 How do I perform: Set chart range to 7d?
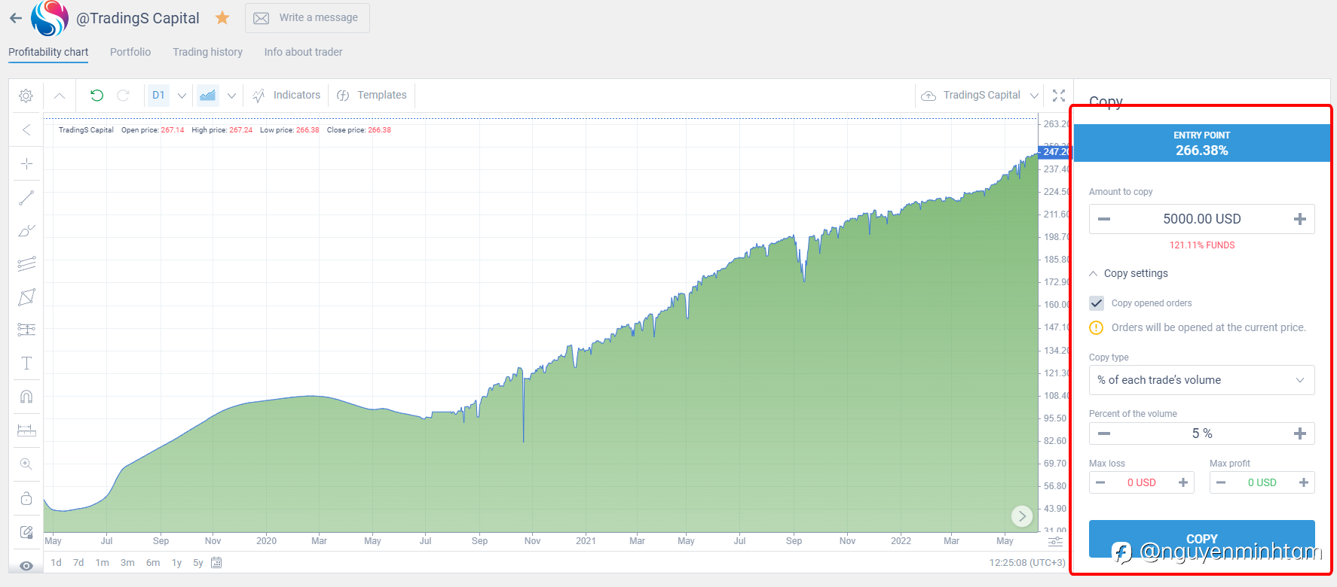pos(78,563)
